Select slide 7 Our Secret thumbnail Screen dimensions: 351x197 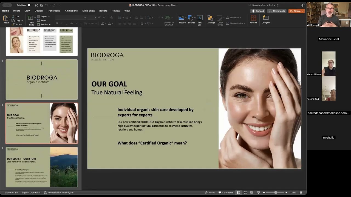[x=42, y=167]
